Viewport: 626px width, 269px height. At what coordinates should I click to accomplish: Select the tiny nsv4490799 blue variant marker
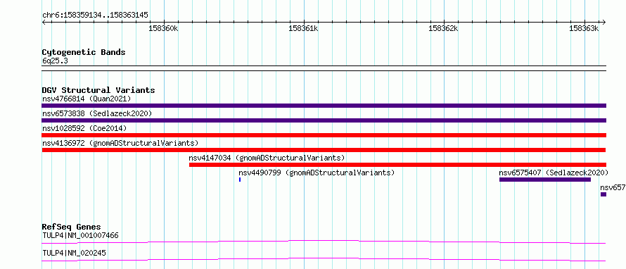(x=240, y=180)
